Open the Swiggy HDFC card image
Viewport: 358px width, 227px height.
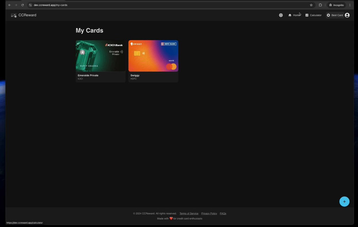click(x=153, y=56)
